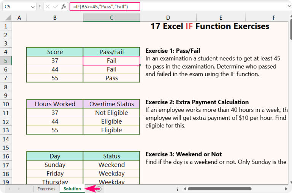Screen dimensions: 292x193
Task: Click the vertical scrollbar thumb
Action: click(x=291, y=29)
